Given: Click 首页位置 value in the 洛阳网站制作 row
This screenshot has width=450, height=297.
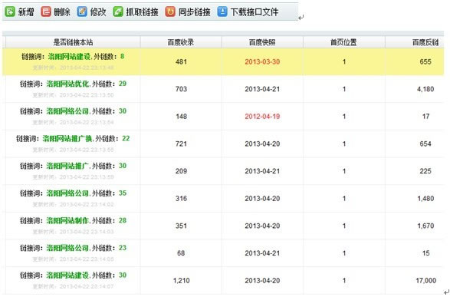Looking at the screenshot, I should [344, 226].
